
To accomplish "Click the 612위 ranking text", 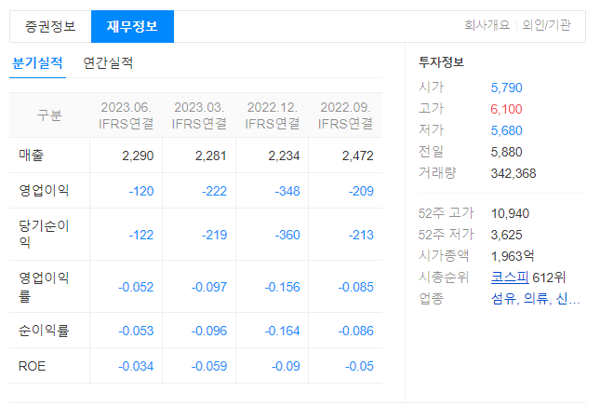I will 549,277.
